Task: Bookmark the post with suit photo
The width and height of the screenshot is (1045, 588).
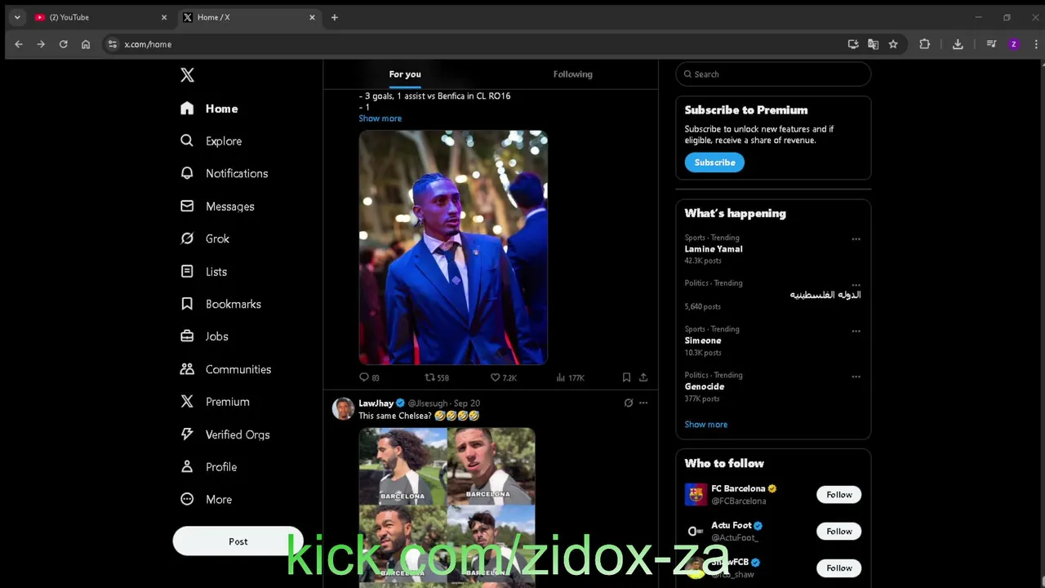Action: coord(626,377)
